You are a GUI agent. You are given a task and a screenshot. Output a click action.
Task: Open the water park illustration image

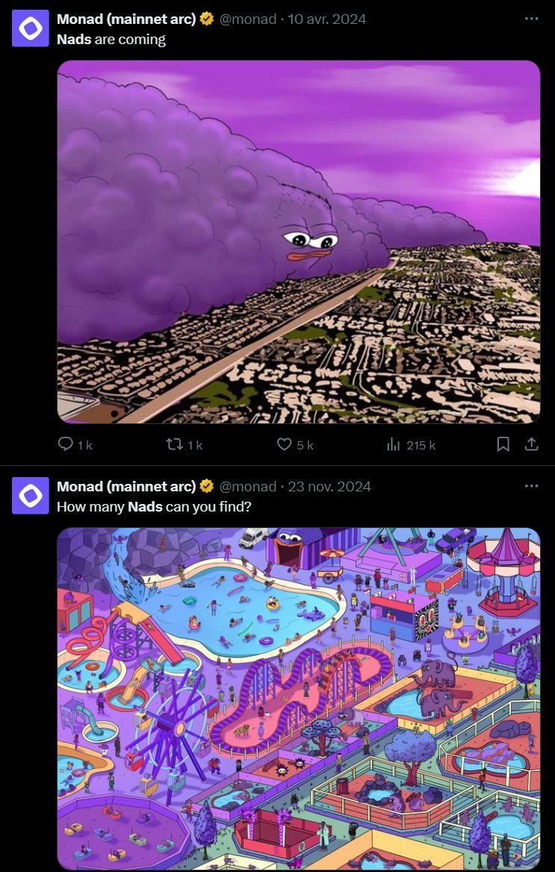[298, 698]
